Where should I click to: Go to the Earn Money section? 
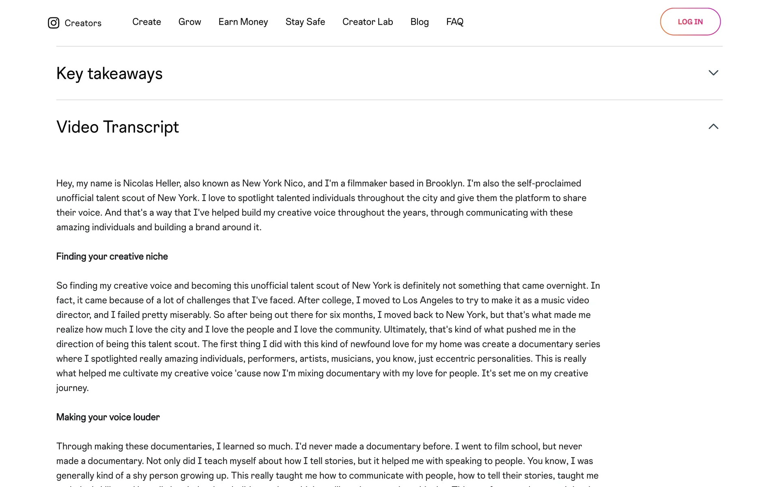coord(243,22)
